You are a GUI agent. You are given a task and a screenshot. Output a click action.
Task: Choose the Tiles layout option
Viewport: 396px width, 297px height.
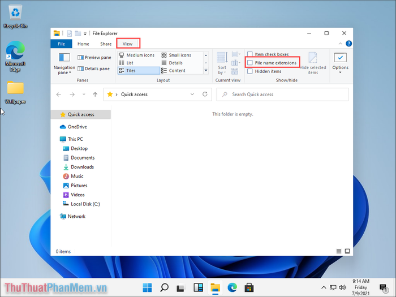coord(131,71)
